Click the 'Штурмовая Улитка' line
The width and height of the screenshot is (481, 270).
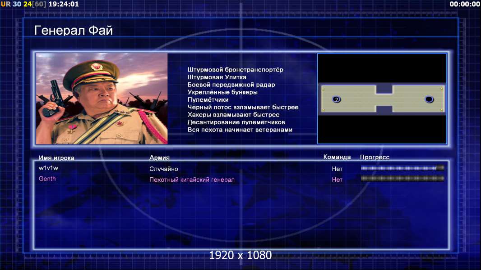[217, 77]
